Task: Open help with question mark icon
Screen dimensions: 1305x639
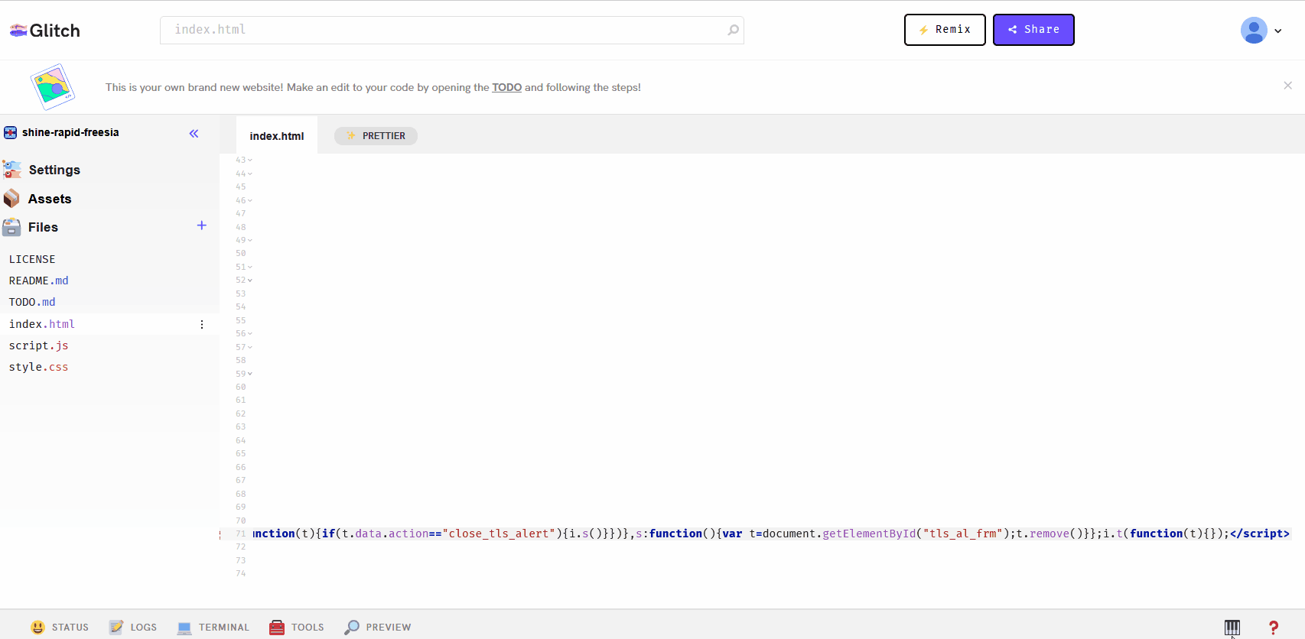Action: coord(1273,628)
